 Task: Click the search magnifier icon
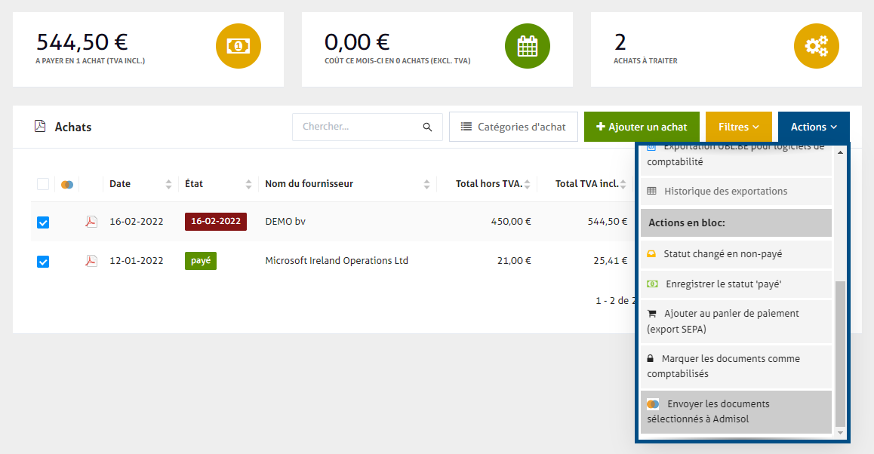coord(427,127)
